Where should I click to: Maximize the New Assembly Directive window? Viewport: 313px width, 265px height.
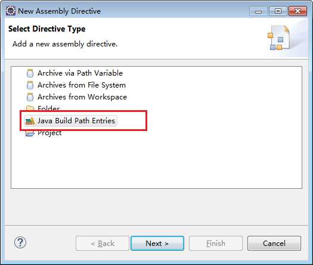(x=278, y=11)
